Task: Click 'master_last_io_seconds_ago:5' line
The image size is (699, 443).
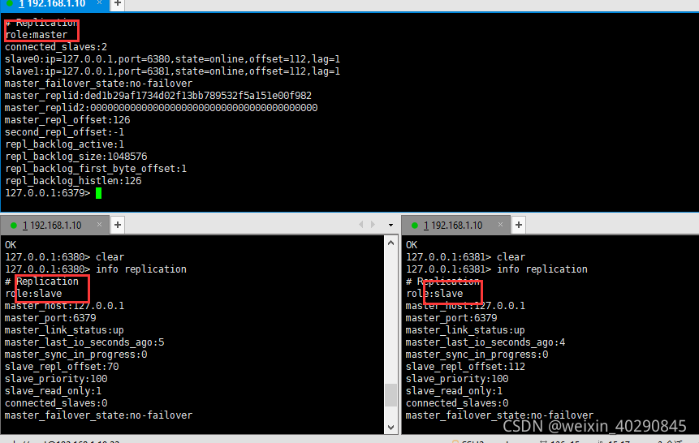Action: pos(84,342)
